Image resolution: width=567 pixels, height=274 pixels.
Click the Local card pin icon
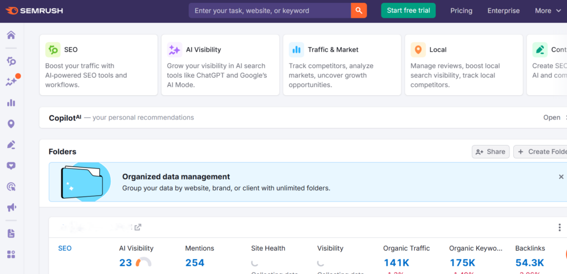419,49
